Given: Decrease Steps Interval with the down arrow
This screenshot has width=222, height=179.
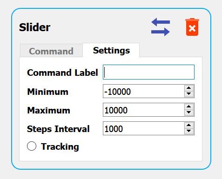Looking at the screenshot, I should 189,131.
